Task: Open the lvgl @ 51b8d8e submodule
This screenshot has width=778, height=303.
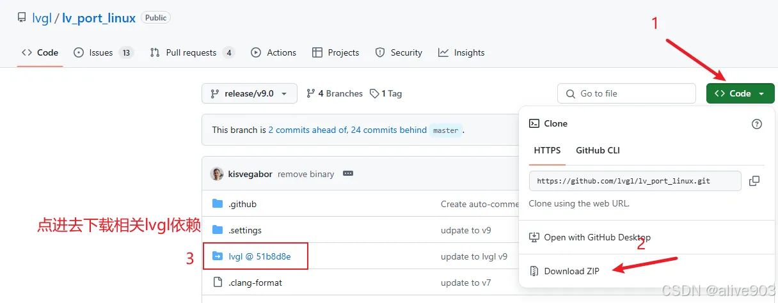Action: click(260, 256)
